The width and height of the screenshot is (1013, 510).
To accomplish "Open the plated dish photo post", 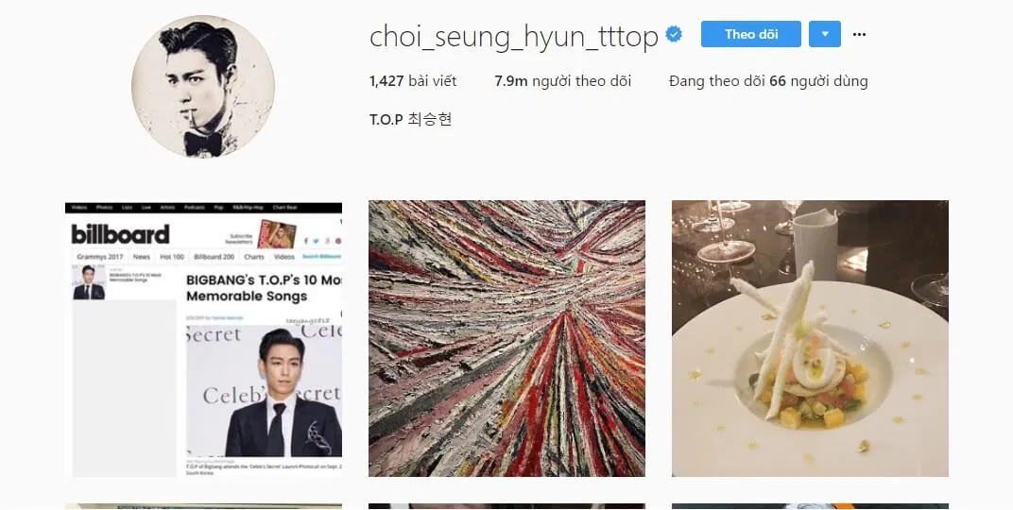I will pos(810,339).
